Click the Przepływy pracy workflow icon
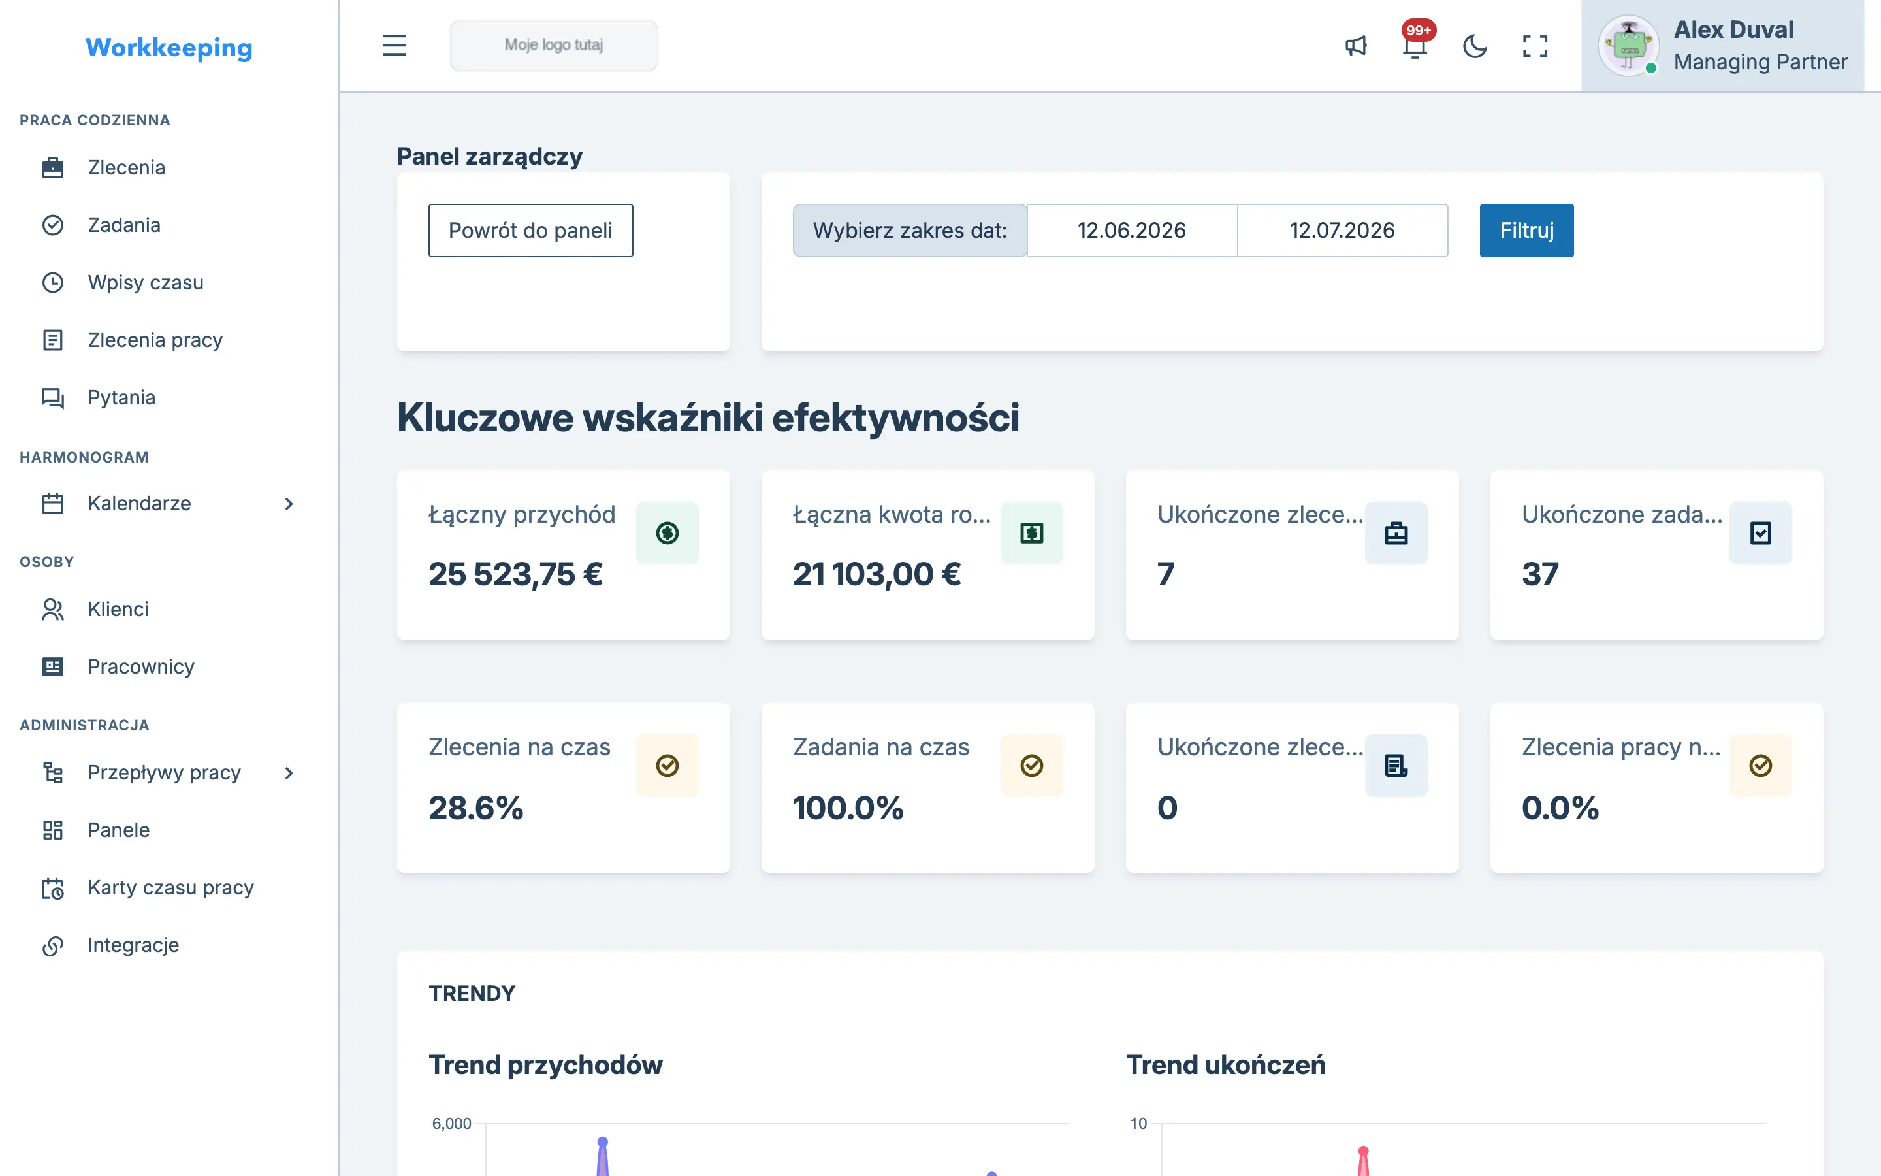 pos(53,772)
